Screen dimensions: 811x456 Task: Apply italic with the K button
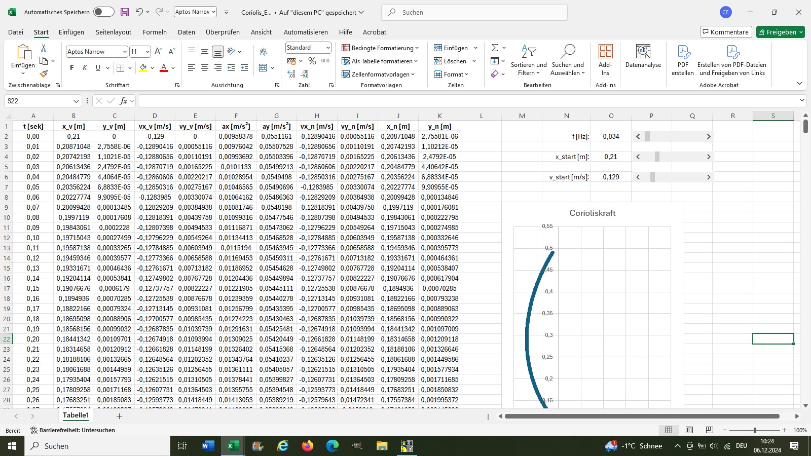(85, 67)
